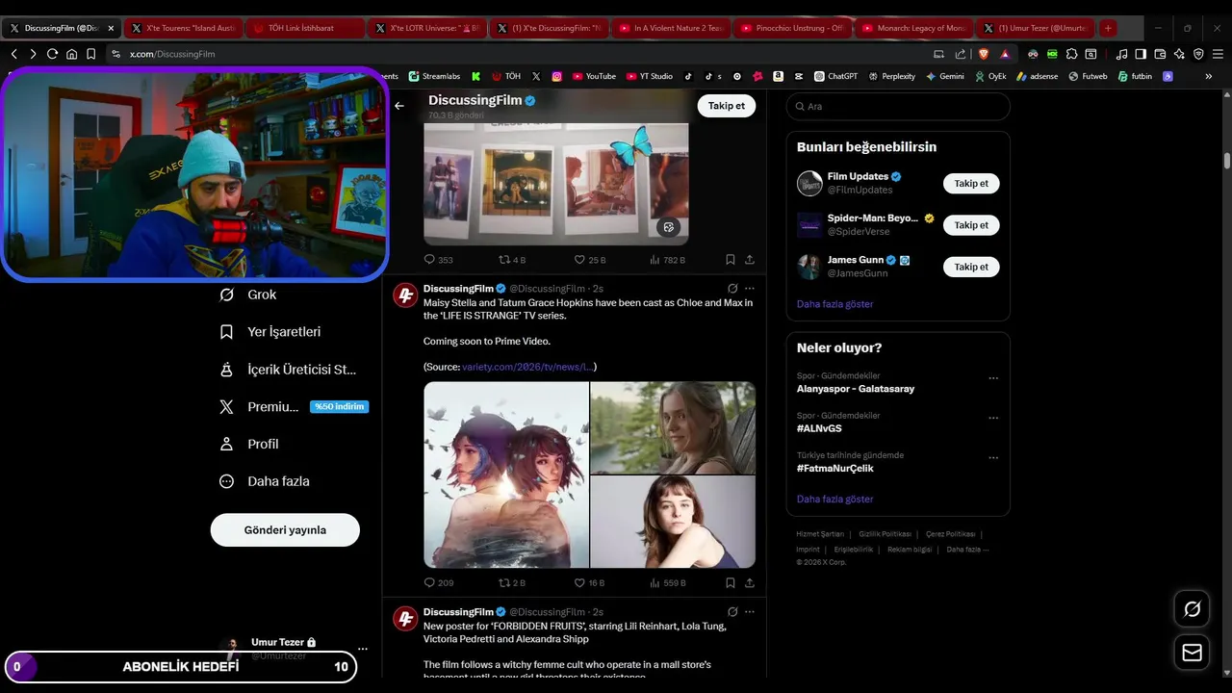
Task: Click the browser home button
Action: tap(71, 54)
